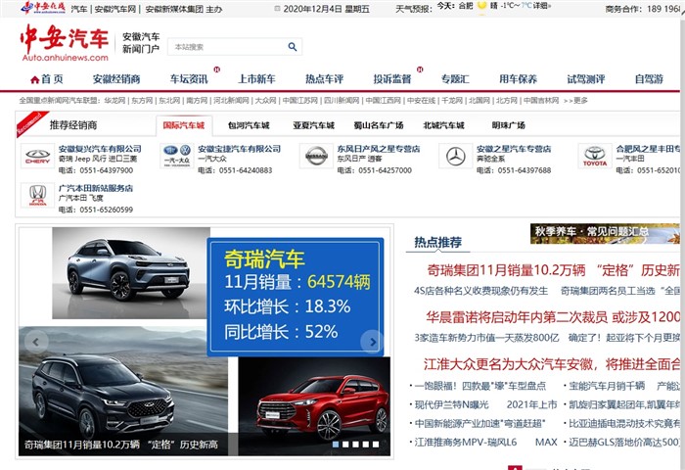
Task: Switch to the 北城汽车城 tab
Action: coord(443,125)
